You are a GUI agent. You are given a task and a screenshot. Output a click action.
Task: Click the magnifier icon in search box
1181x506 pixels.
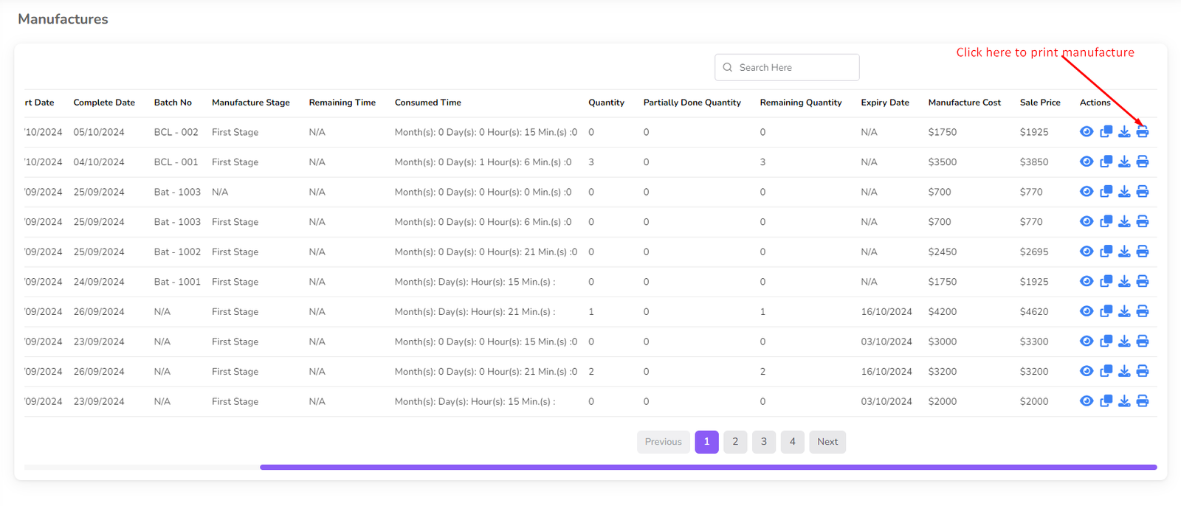click(x=727, y=67)
